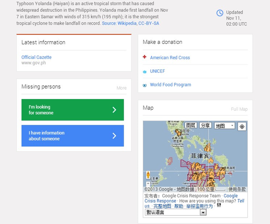Click the map zoom-in plus button

pos(148,184)
